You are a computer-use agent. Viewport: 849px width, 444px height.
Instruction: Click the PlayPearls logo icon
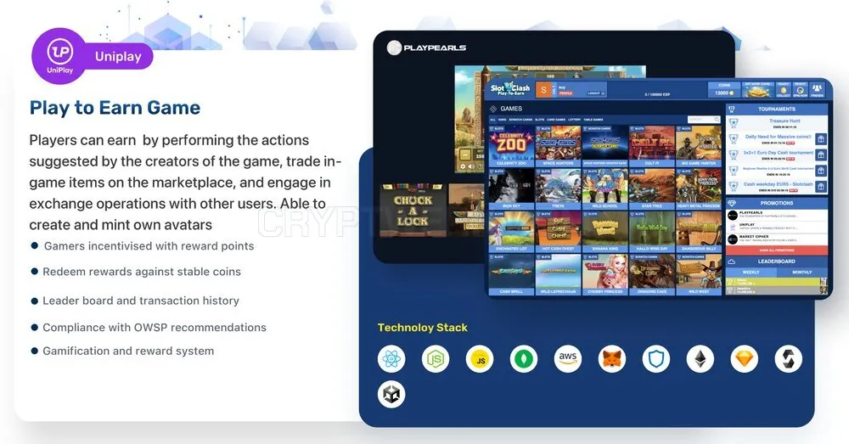click(394, 48)
